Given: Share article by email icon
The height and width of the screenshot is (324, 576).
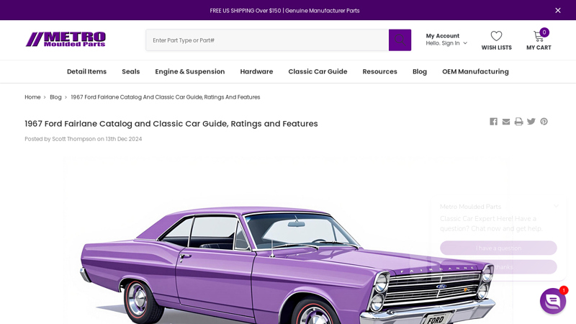Looking at the screenshot, I should pos(506,122).
